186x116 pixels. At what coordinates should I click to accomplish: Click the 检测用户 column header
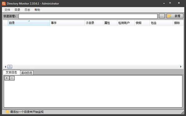click(x=126, y=23)
